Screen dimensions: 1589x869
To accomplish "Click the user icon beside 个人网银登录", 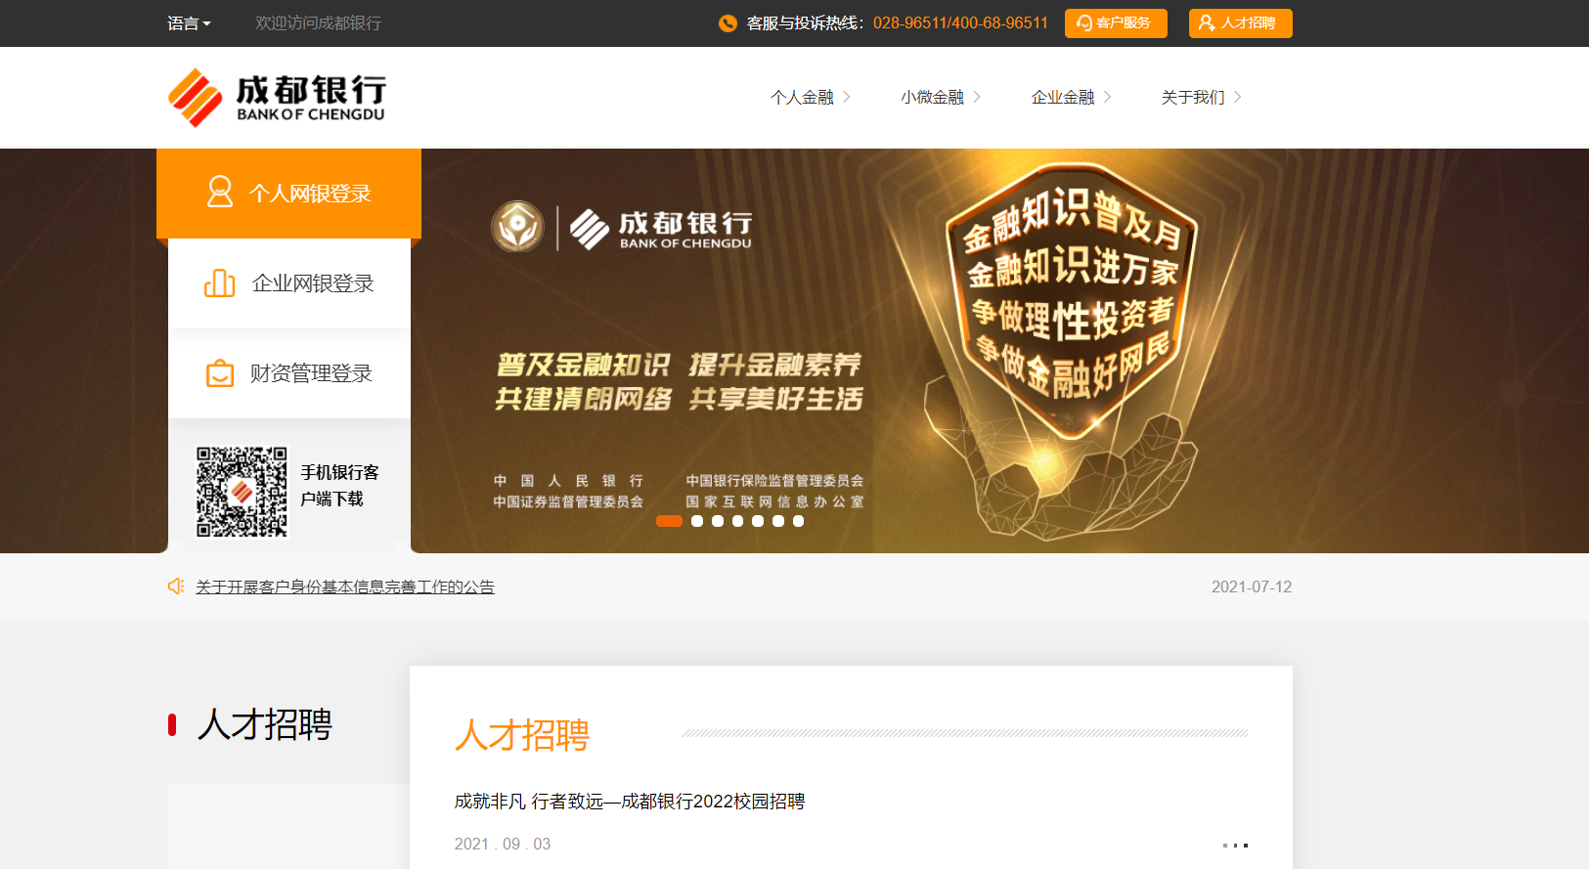I will pyautogui.click(x=220, y=192).
